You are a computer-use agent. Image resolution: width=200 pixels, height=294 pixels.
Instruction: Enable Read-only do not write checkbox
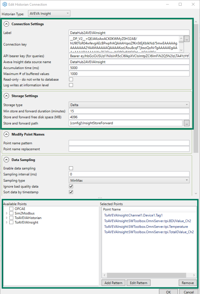pyautogui.click(x=71, y=79)
